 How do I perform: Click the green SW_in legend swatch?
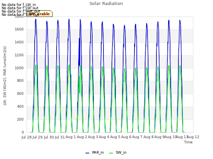coord(111,153)
